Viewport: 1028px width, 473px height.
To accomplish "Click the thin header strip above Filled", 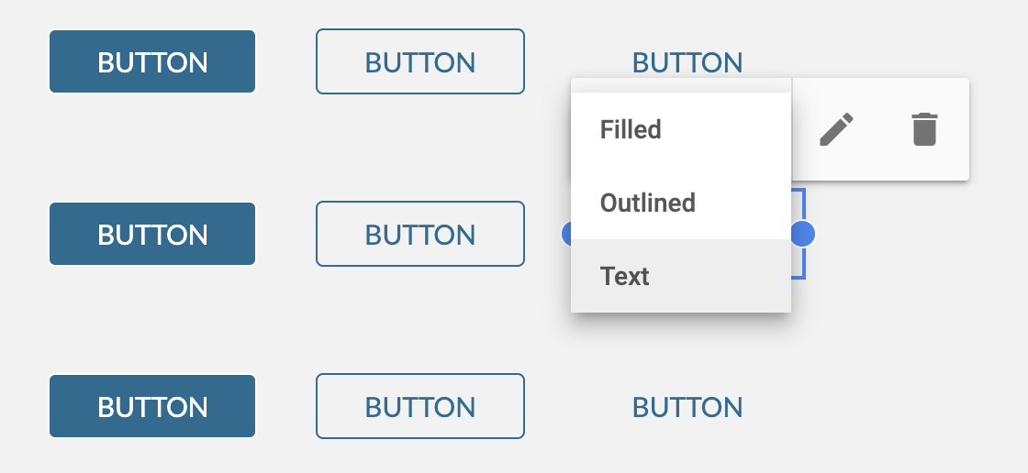I will coord(681,86).
